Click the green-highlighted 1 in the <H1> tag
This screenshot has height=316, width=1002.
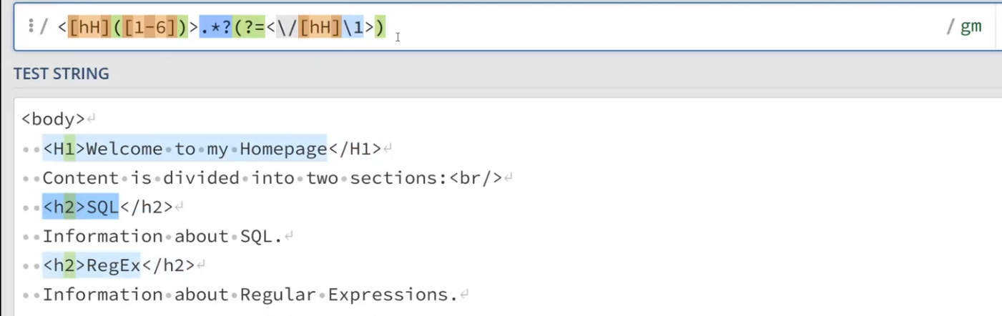(69, 149)
